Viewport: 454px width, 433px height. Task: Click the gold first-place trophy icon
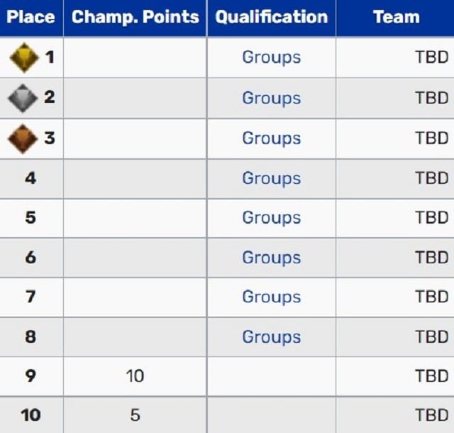click(24, 57)
